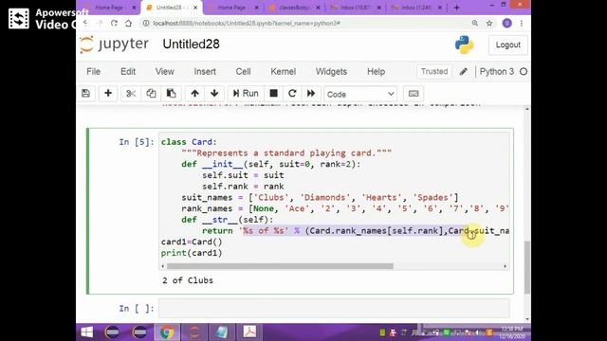Open the File menu
This screenshot has width=607, height=341.
93,72
